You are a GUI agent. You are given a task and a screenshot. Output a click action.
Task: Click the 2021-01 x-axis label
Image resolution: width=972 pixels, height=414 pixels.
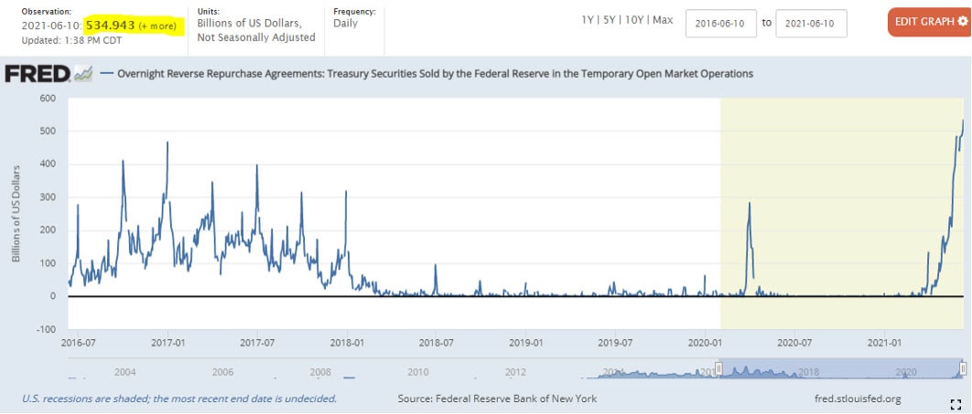883,342
